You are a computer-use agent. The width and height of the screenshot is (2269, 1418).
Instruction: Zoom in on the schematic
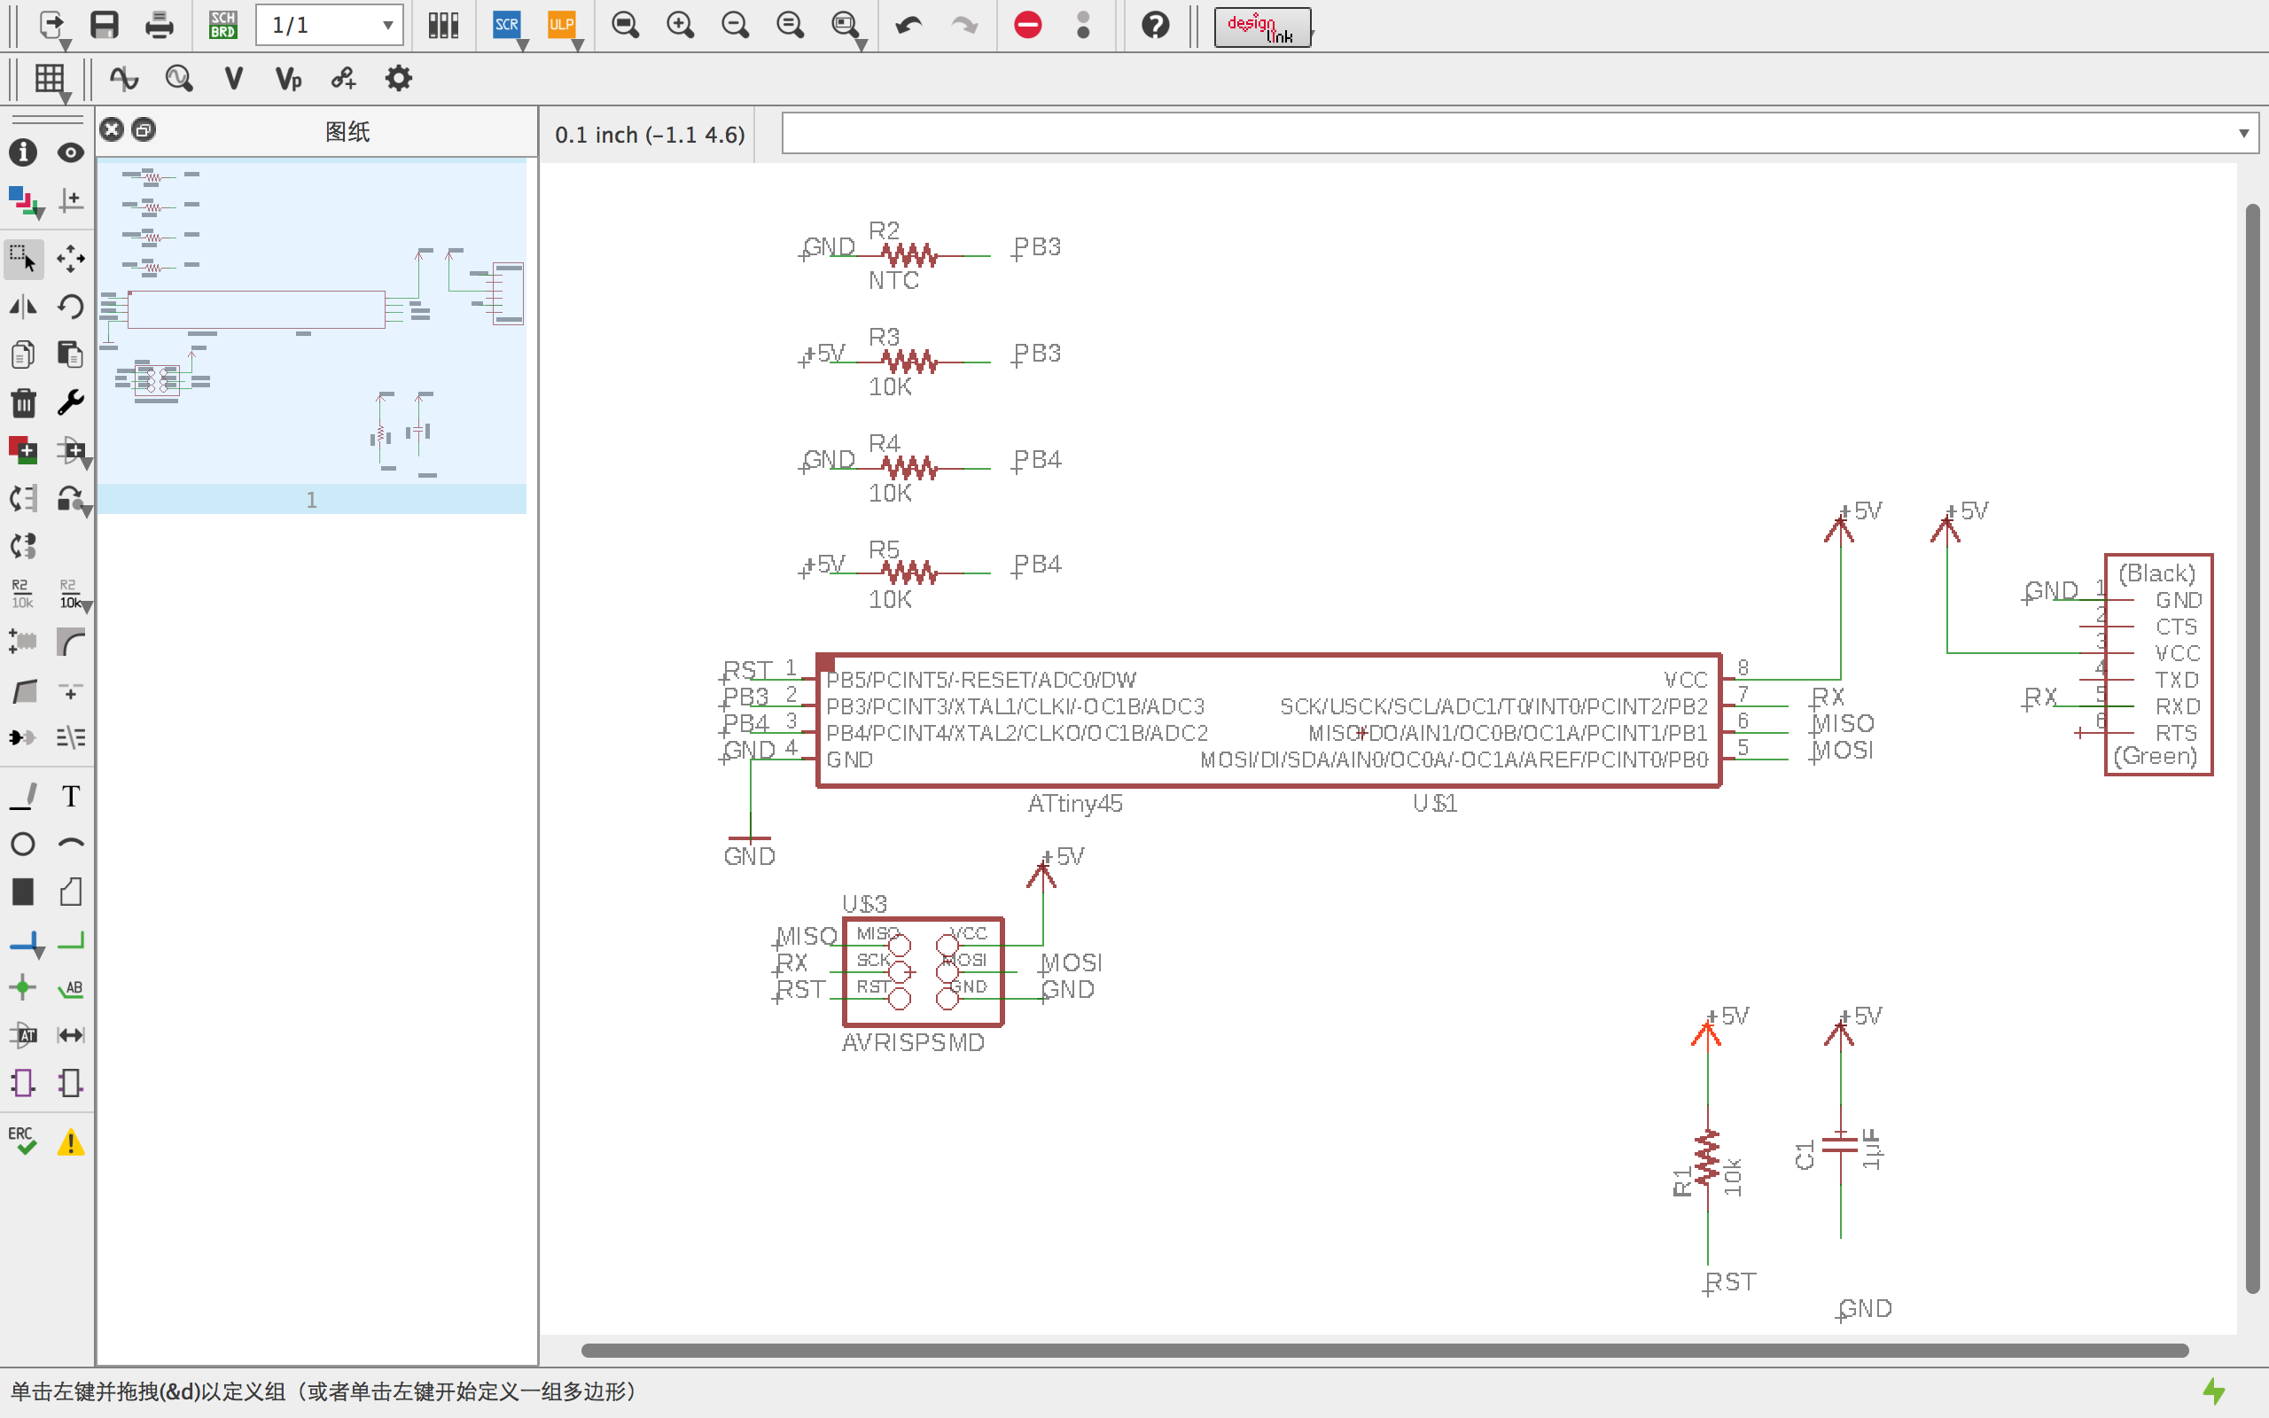(x=680, y=26)
